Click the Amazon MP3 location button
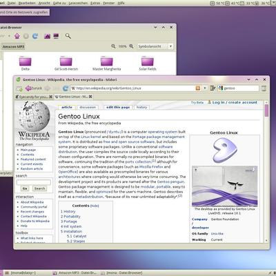Screen dimensions: 276x276 pos(13,46)
